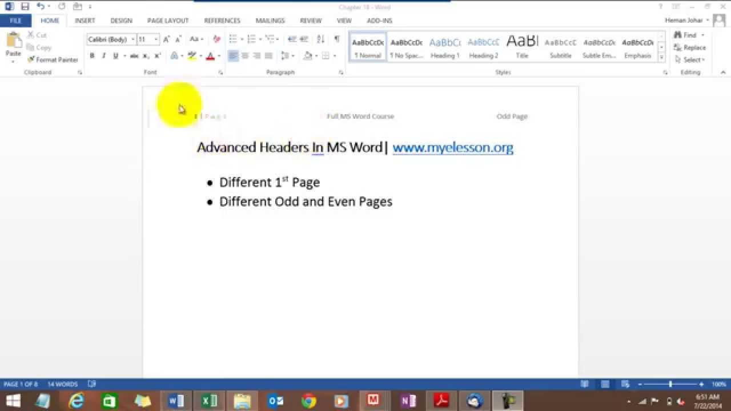Open the Font dialog launcher
The image size is (731, 411).
221,72
